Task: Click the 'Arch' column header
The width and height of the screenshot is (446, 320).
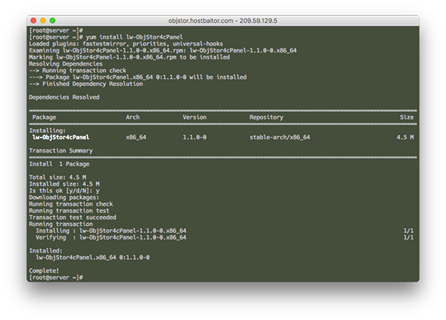Action: point(132,117)
